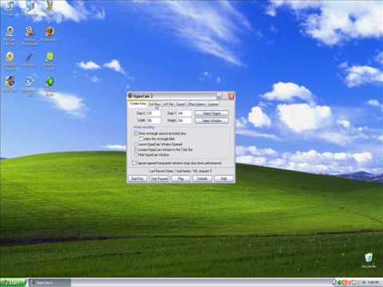The height and width of the screenshot is (287, 383).
Task: Open the Other Options tab
Action: [196, 104]
